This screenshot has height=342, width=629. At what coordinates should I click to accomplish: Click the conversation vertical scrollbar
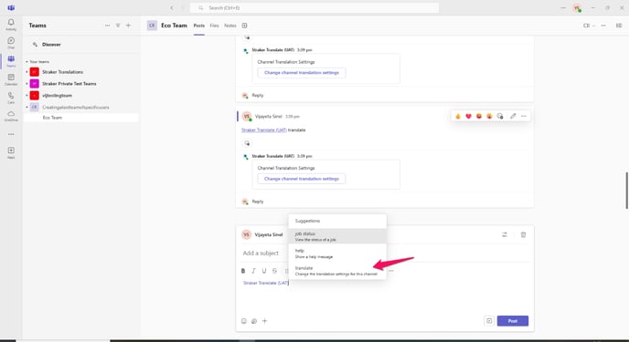pos(626,191)
